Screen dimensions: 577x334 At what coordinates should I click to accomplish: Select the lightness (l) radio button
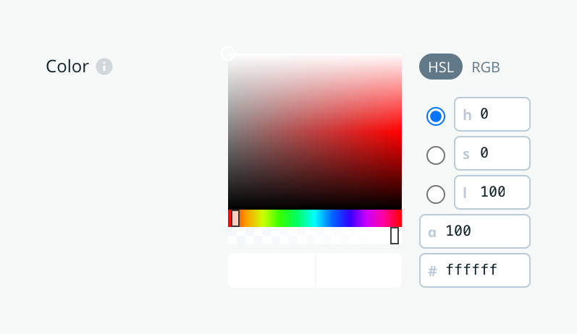[436, 194]
